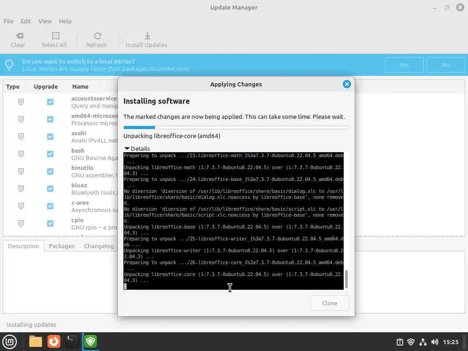Switch to the Changelog tab
The width and height of the screenshot is (468, 351).
[99, 246]
